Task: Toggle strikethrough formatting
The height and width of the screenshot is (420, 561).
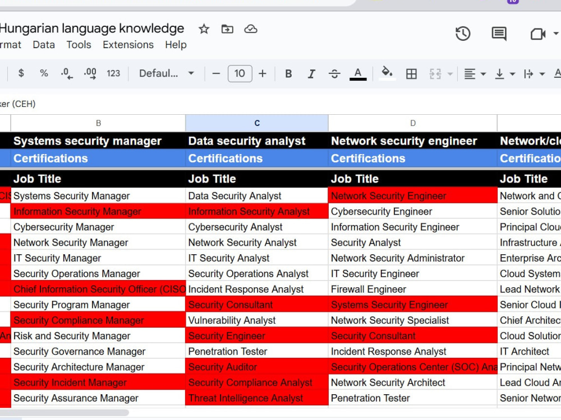Action: (334, 73)
